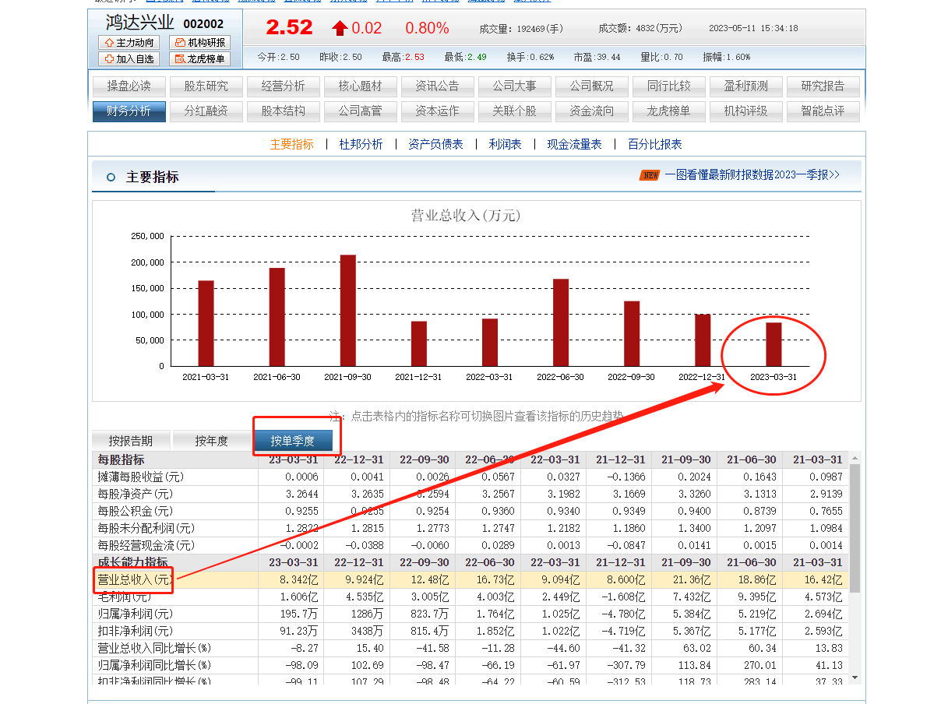This screenshot has height=704, width=948.
Task: Open 一图看懂最新财报数据2023一季报 link
Action: pos(752,175)
